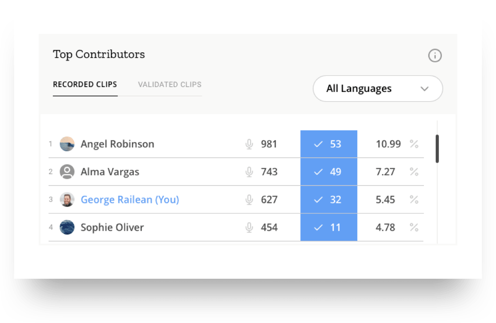The height and width of the screenshot is (323, 496).
Task: Click the percent icon in Alma Vargas row
Action: click(x=414, y=172)
